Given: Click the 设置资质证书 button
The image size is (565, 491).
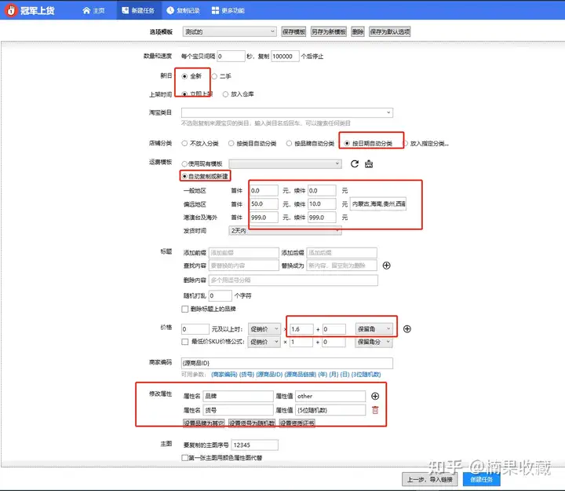Looking at the screenshot, I should (297, 423).
